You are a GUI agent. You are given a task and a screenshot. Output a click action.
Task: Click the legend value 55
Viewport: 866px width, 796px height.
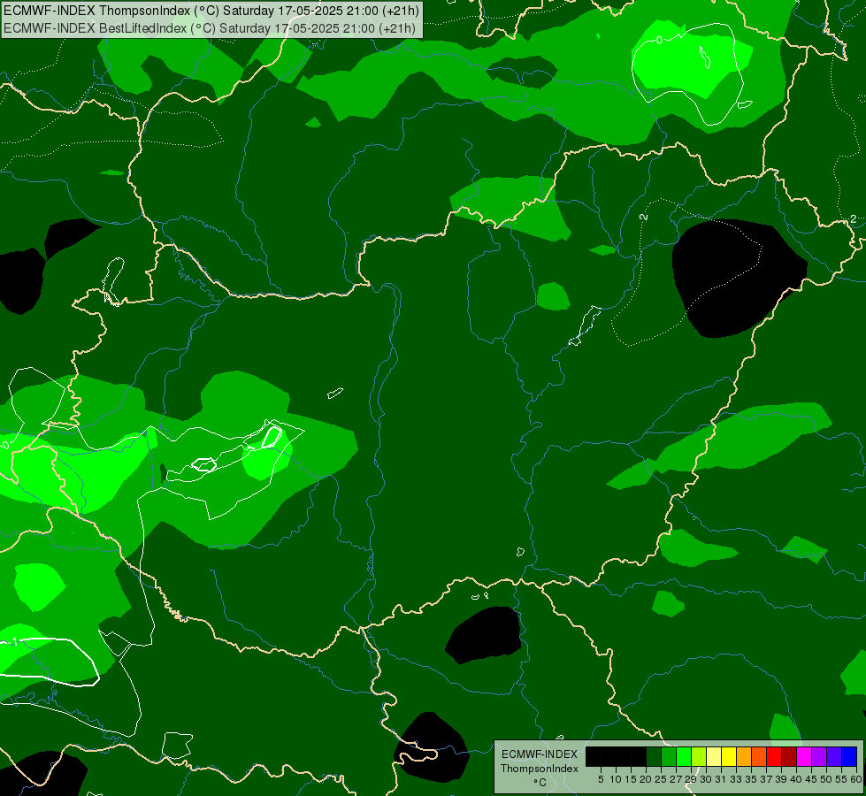tap(841, 779)
